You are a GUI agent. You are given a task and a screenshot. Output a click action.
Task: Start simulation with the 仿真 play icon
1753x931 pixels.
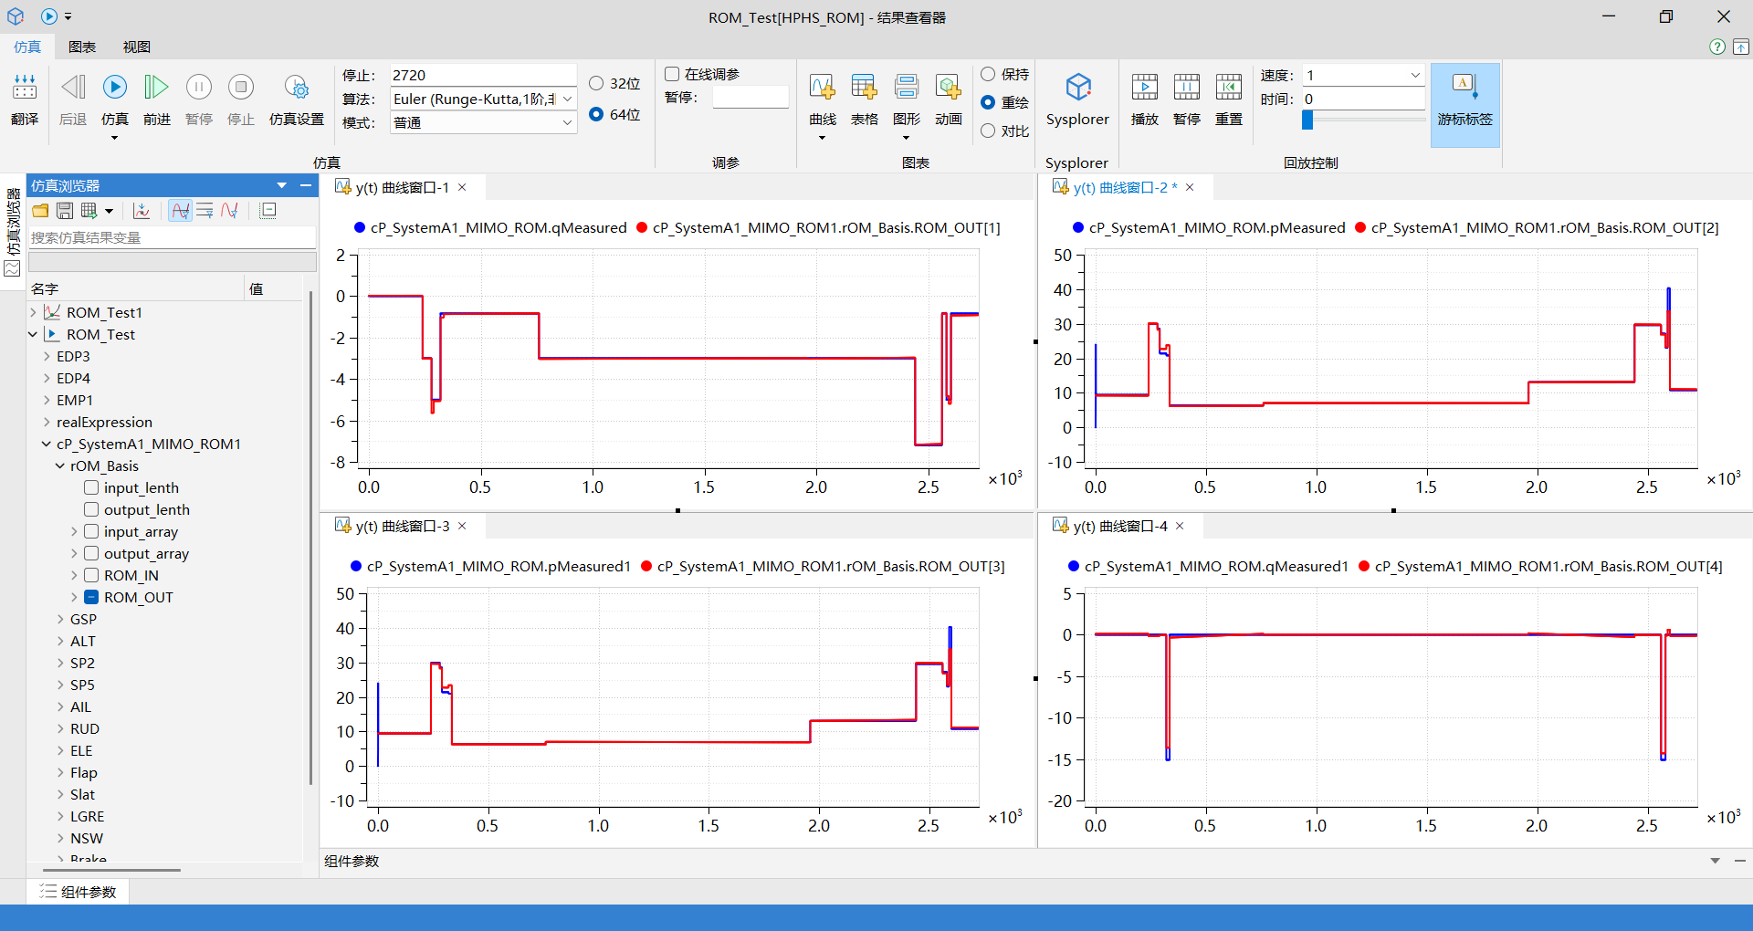point(115,89)
